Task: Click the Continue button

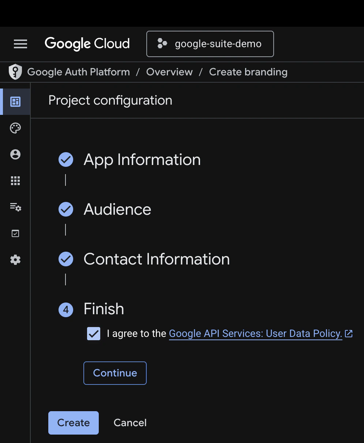Action: (115, 373)
